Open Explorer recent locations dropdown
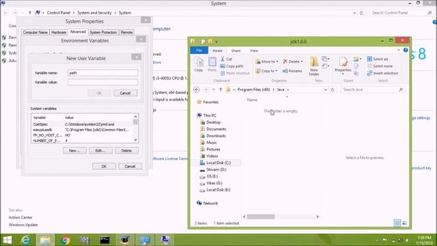 pos(214,90)
